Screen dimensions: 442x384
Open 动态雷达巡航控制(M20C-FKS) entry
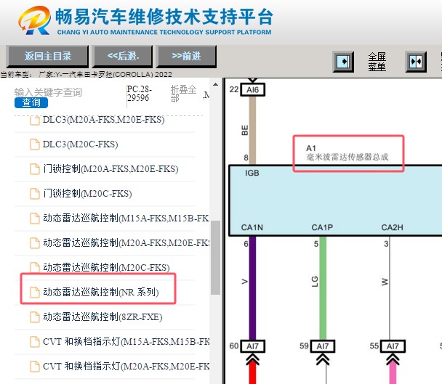coord(106,267)
